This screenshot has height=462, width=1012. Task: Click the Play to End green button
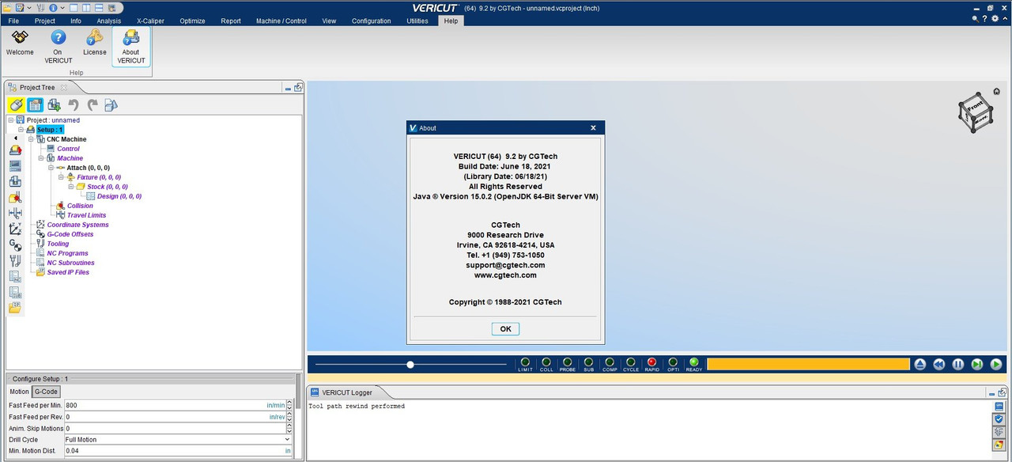coord(996,365)
